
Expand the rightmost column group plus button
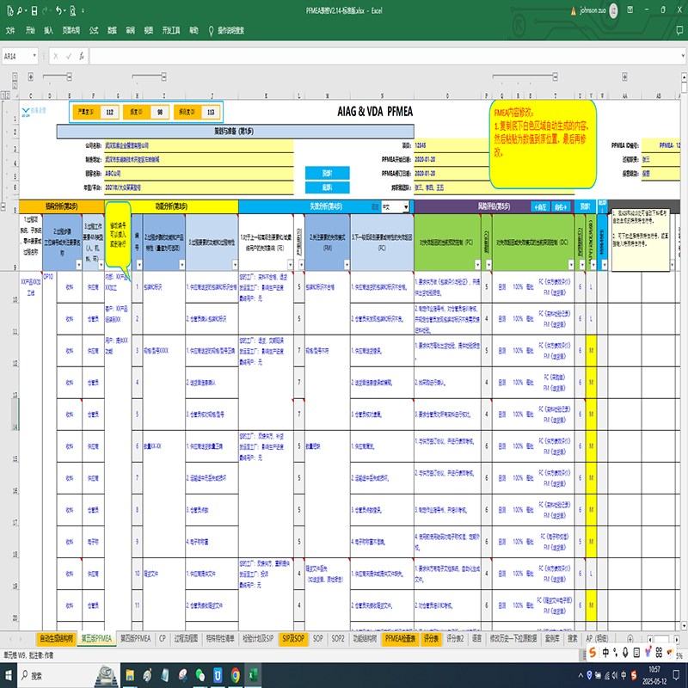625,77
